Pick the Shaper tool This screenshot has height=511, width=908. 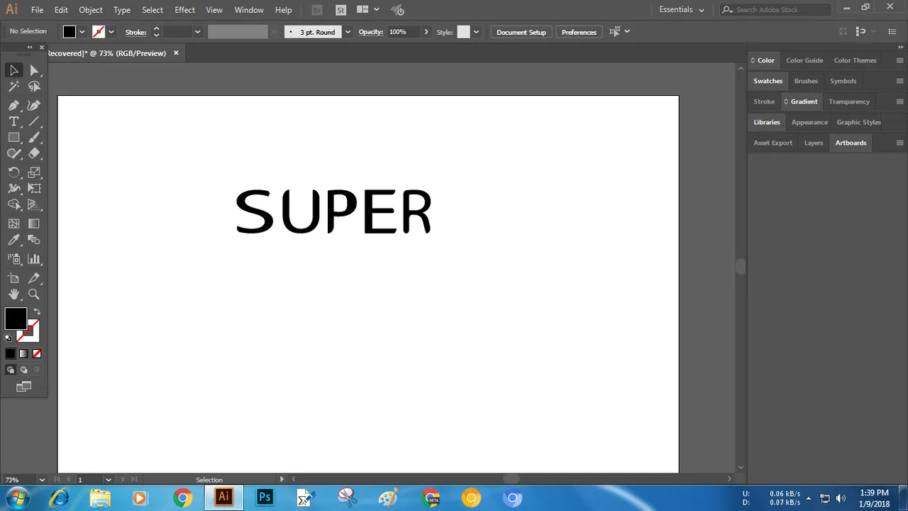click(x=13, y=153)
